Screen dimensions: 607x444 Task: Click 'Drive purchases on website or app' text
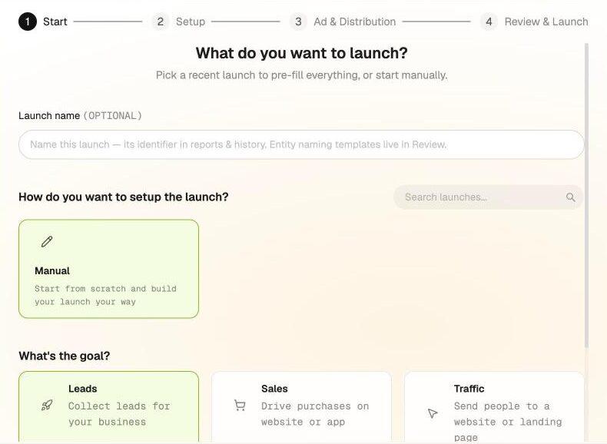point(315,414)
